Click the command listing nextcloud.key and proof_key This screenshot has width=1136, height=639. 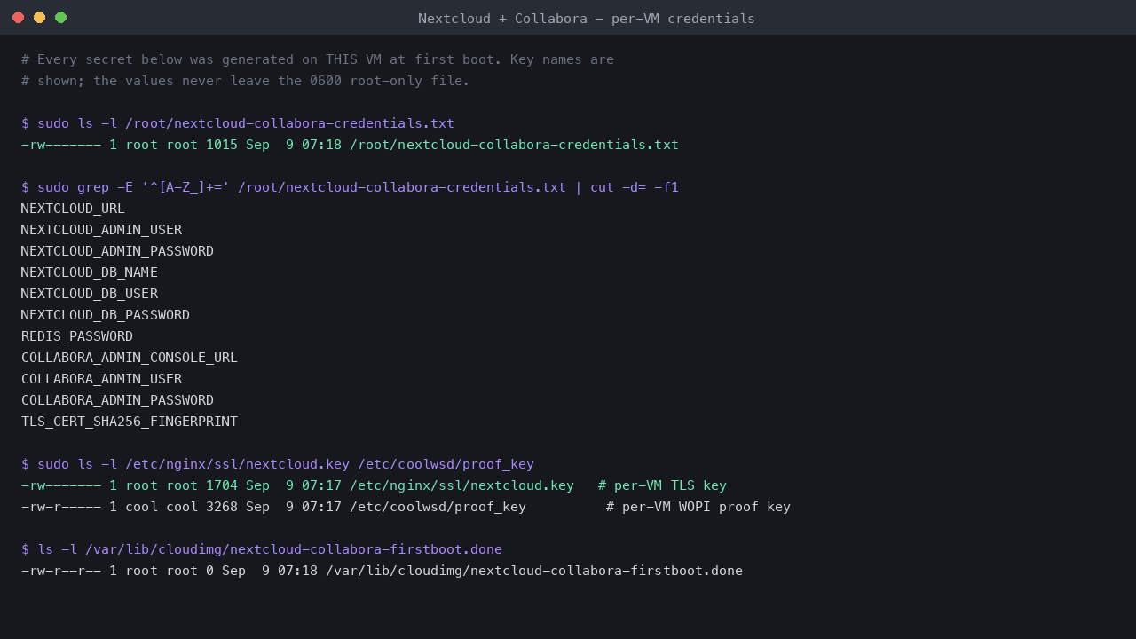[x=278, y=464]
